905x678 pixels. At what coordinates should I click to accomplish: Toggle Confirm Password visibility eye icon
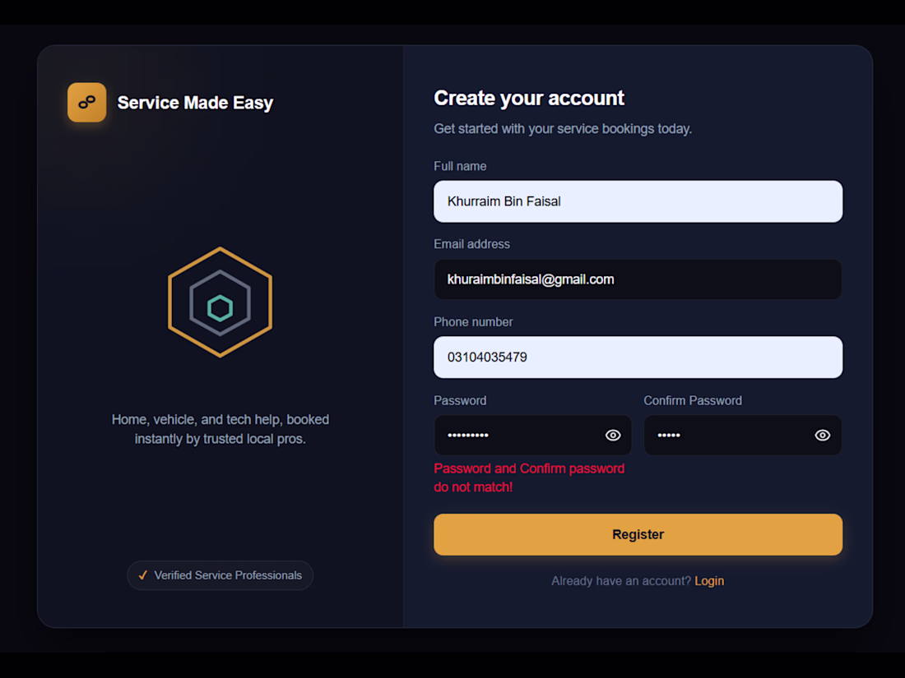[823, 436]
